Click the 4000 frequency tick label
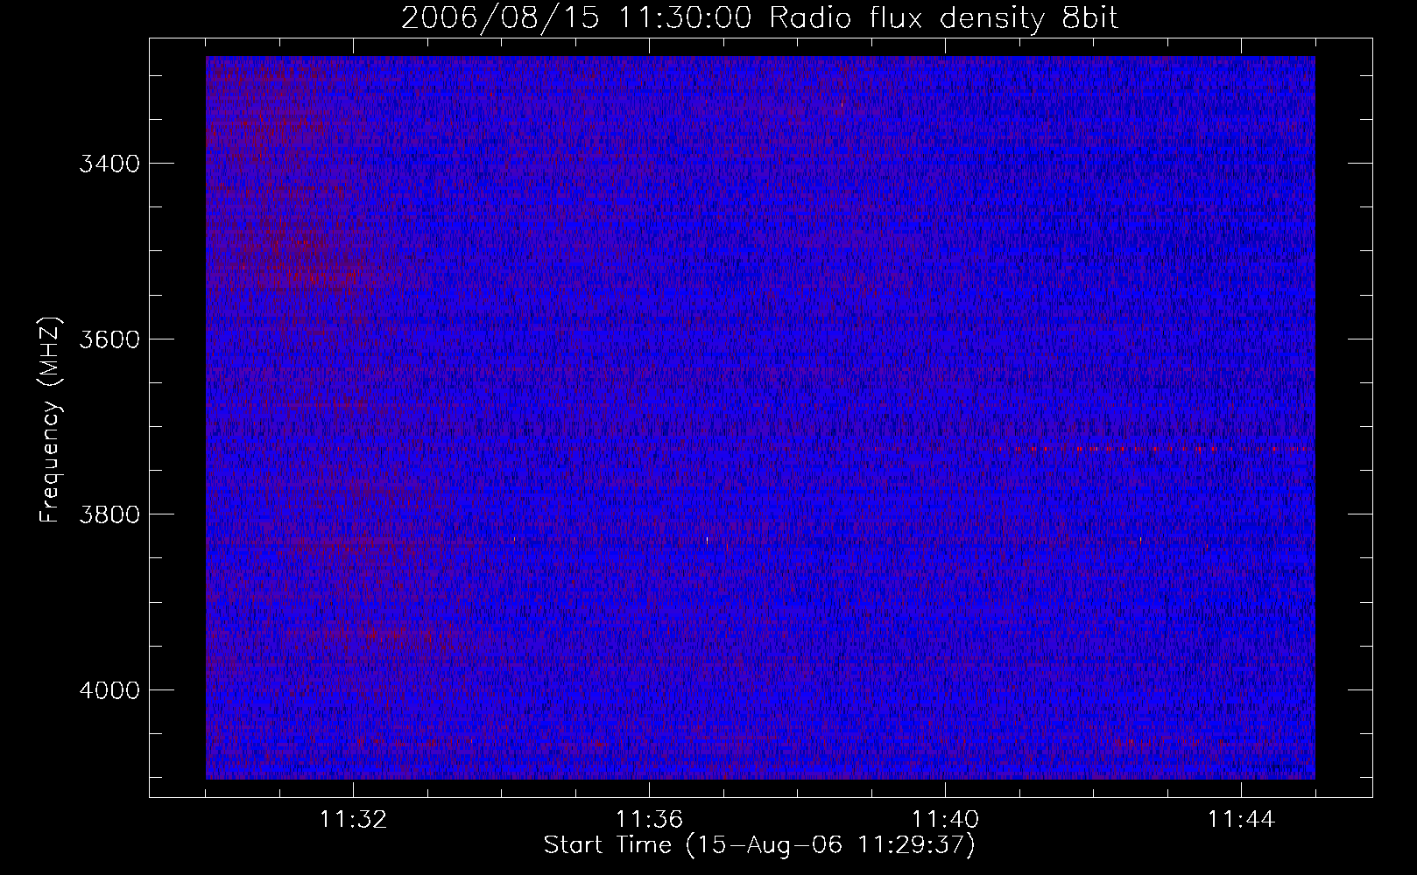Screen dimensions: 1417x875 (x=109, y=689)
